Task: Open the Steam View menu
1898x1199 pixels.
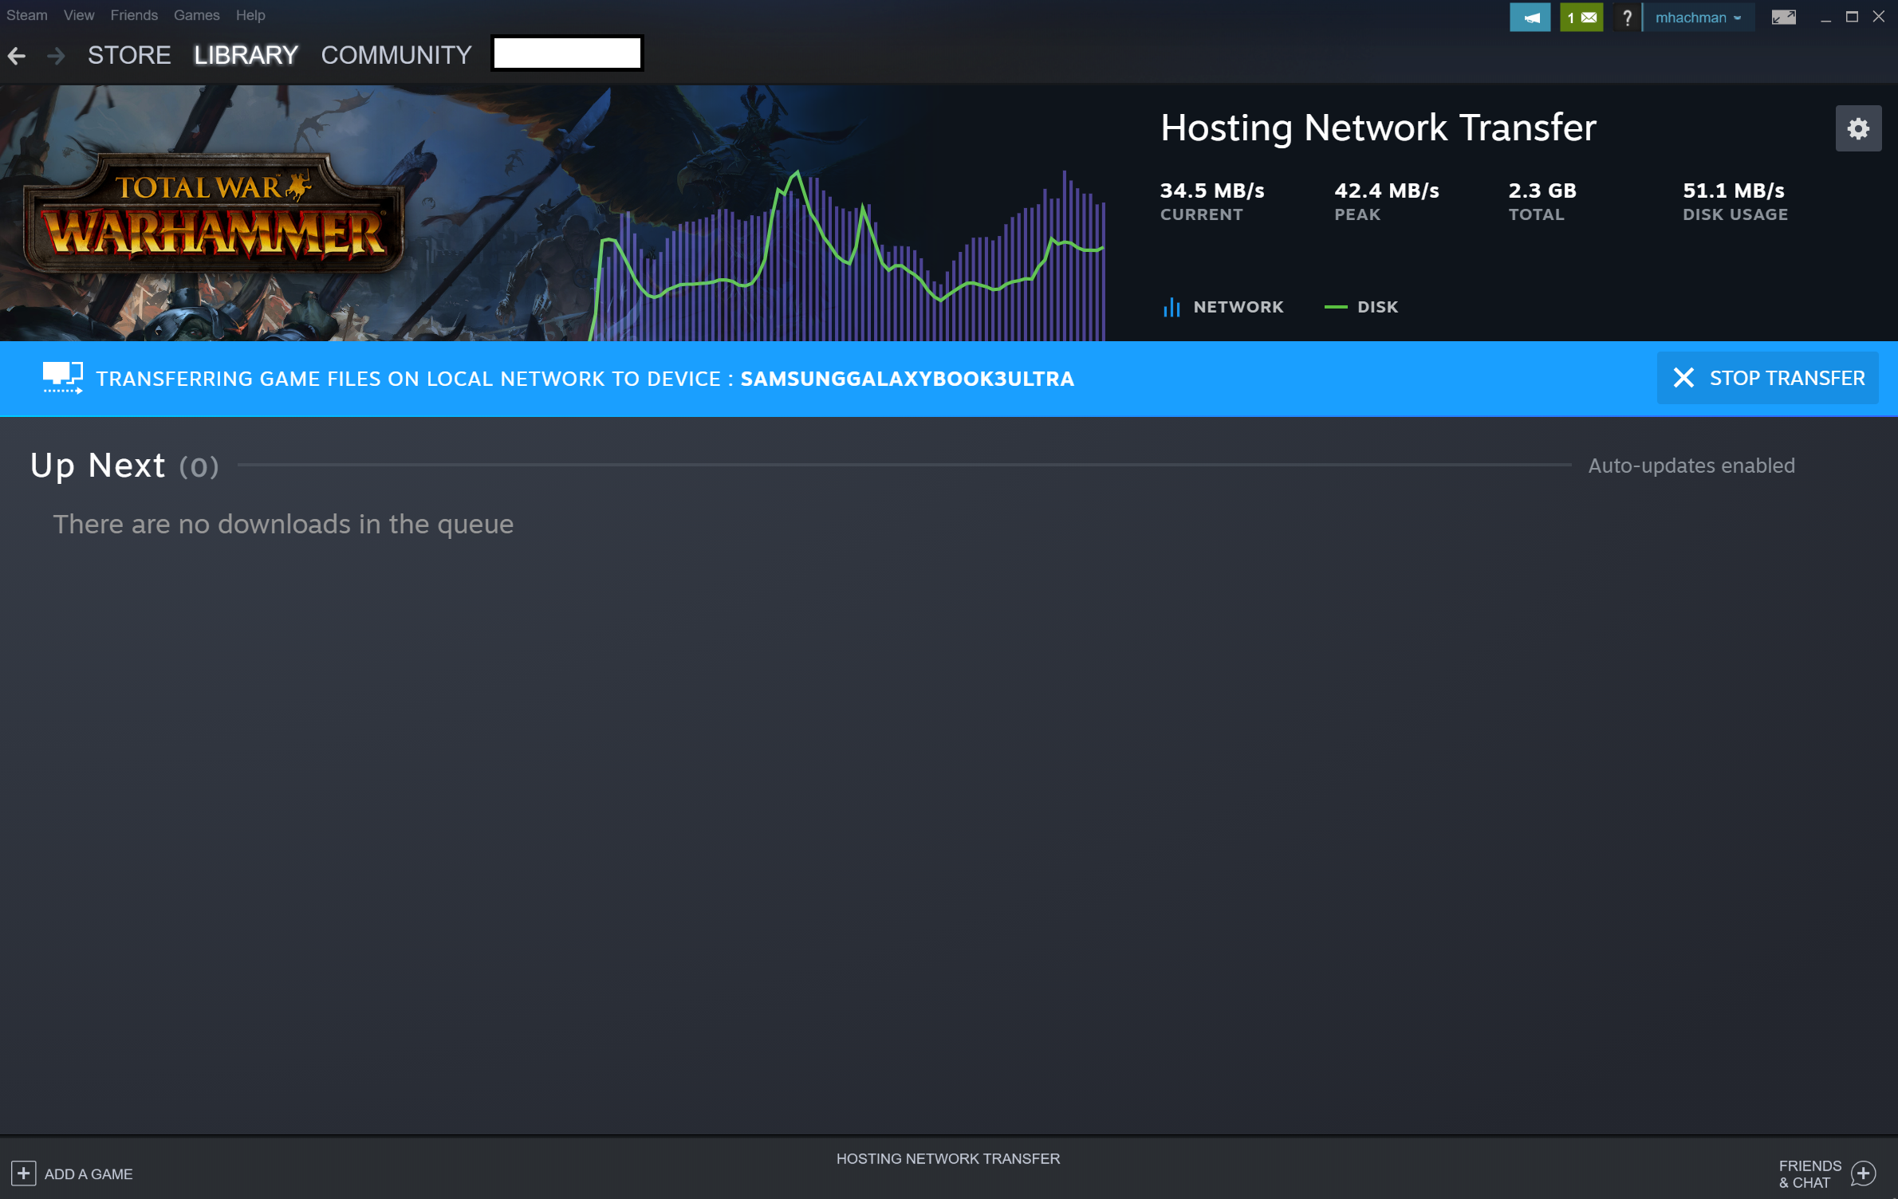Action: pos(77,14)
